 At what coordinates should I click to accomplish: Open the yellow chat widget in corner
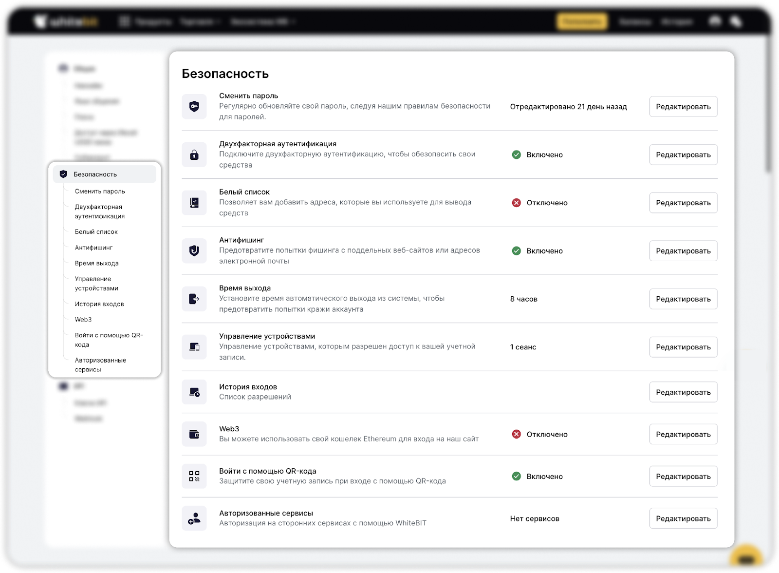(x=746, y=558)
